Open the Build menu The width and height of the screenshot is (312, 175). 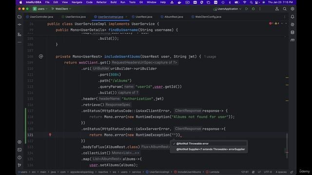coord(114,2)
